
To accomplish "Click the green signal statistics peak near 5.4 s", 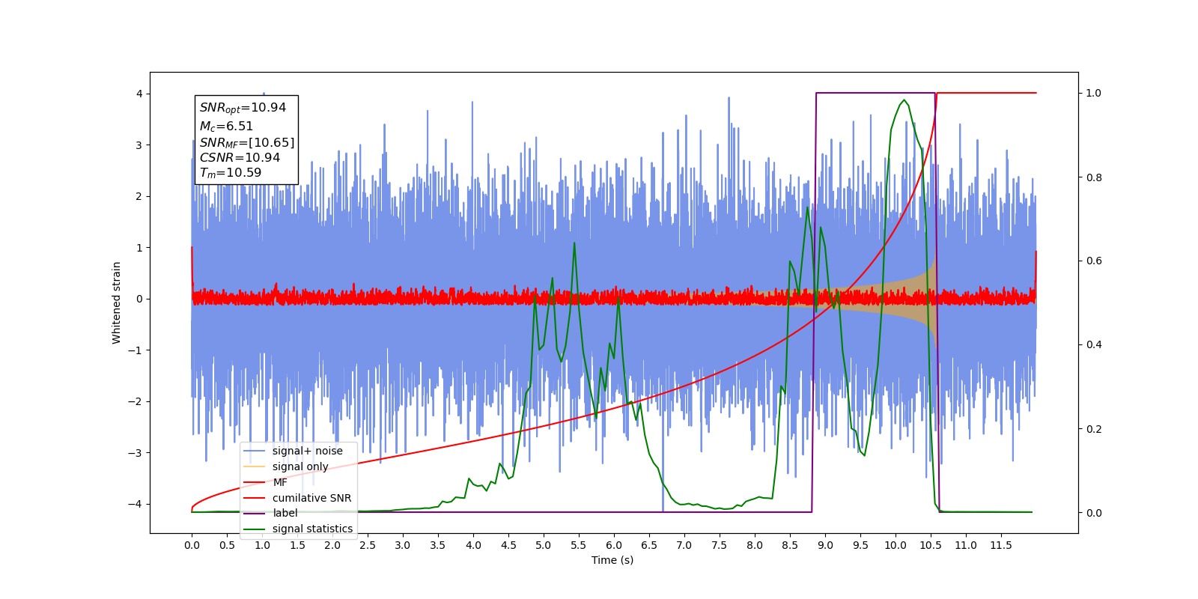I will pyautogui.click(x=574, y=243).
